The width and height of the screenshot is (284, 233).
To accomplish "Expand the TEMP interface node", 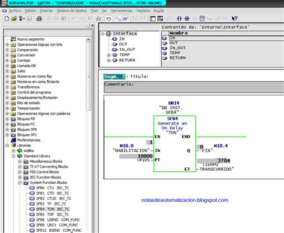I will tap(108, 55).
